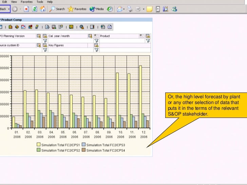Click the Key Figures label

[56, 45]
